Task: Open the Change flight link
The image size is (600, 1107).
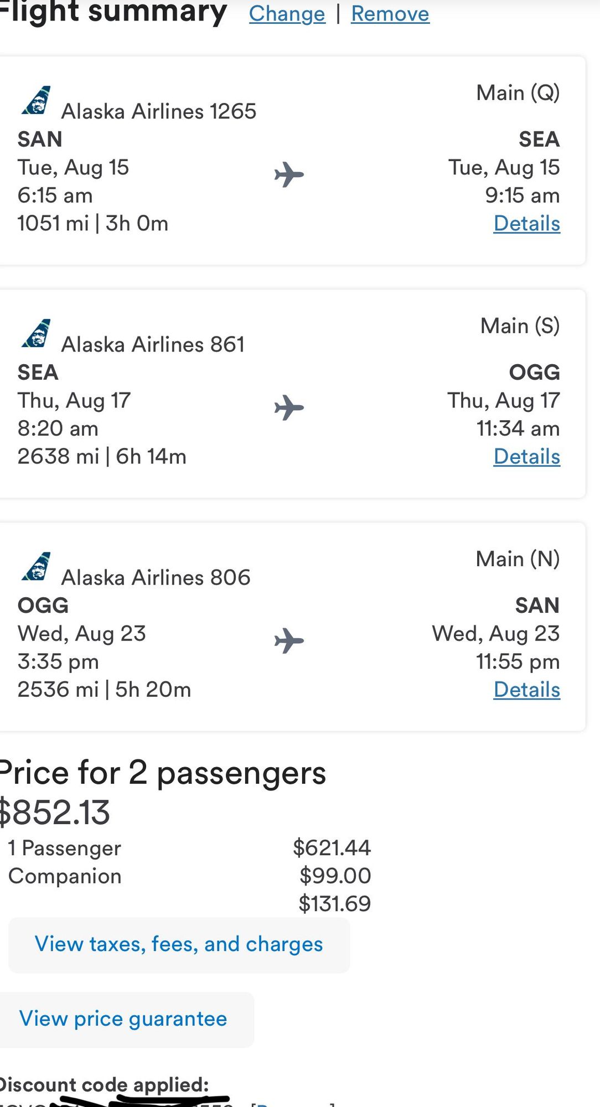Action: 287,14
